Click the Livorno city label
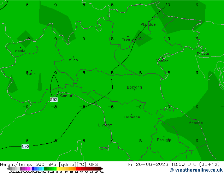This screenshot has width=224, height=173. (x=105, y=125)
